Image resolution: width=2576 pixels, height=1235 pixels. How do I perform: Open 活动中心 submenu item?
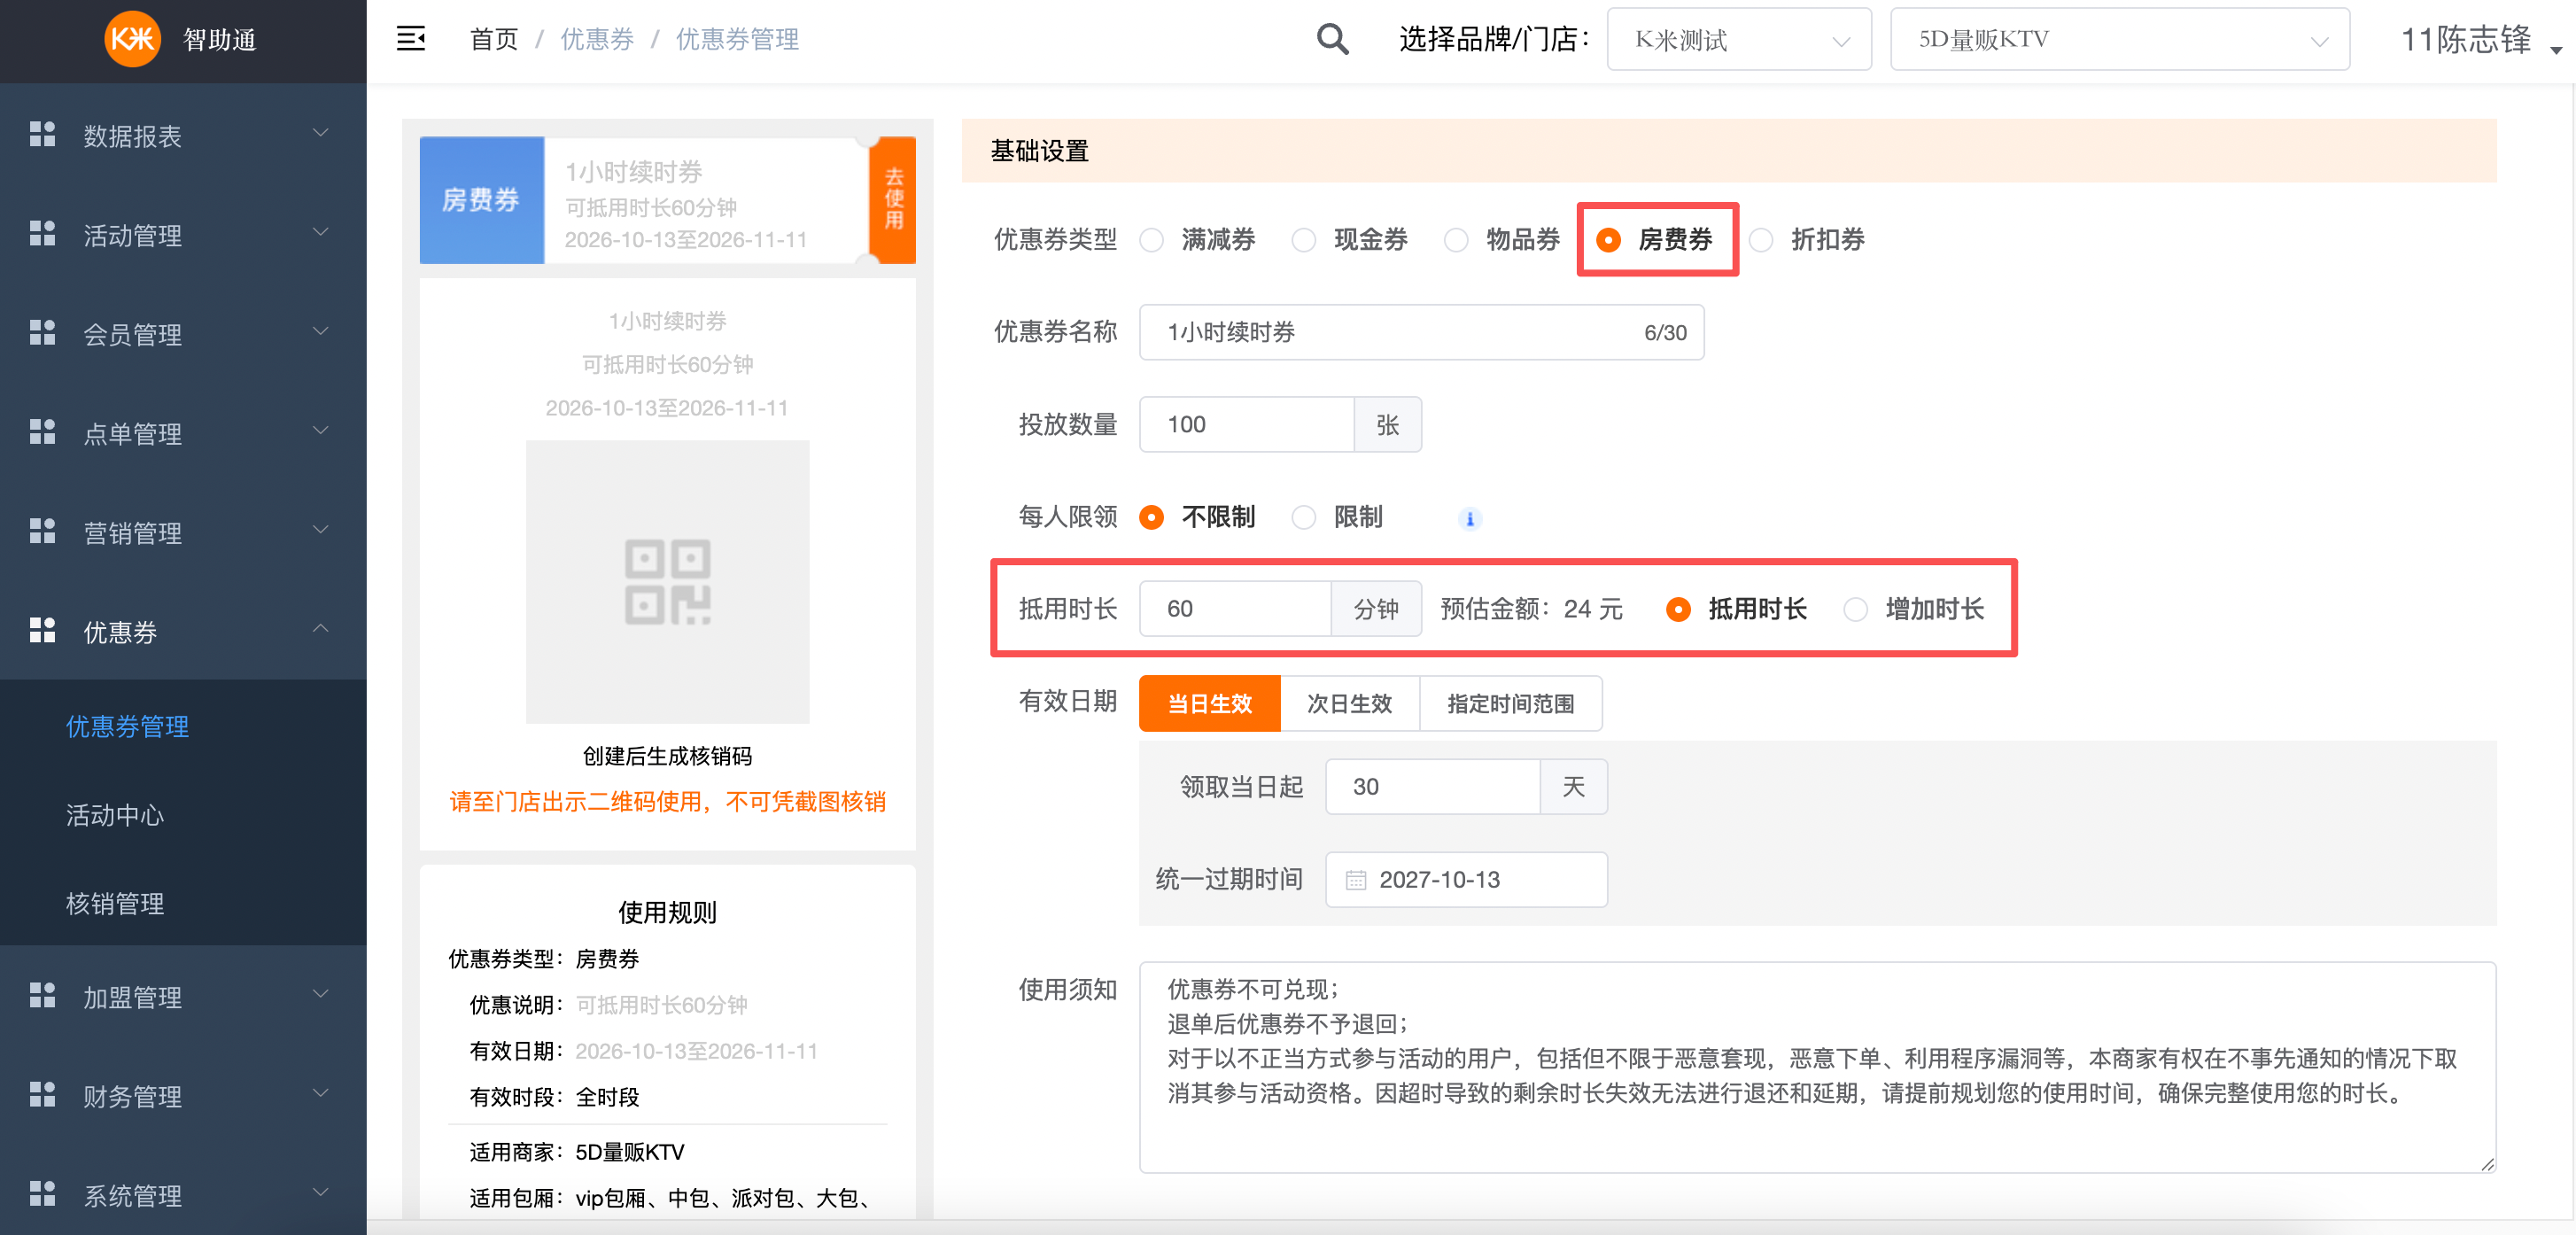[x=115, y=815]
